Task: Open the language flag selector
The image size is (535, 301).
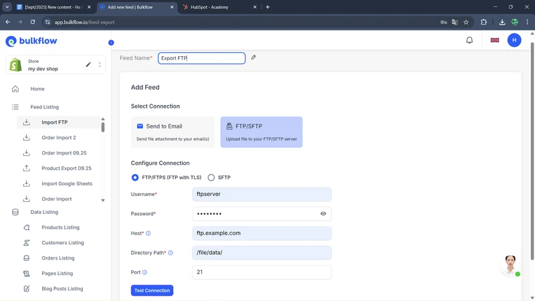Action: coord(495,40)
